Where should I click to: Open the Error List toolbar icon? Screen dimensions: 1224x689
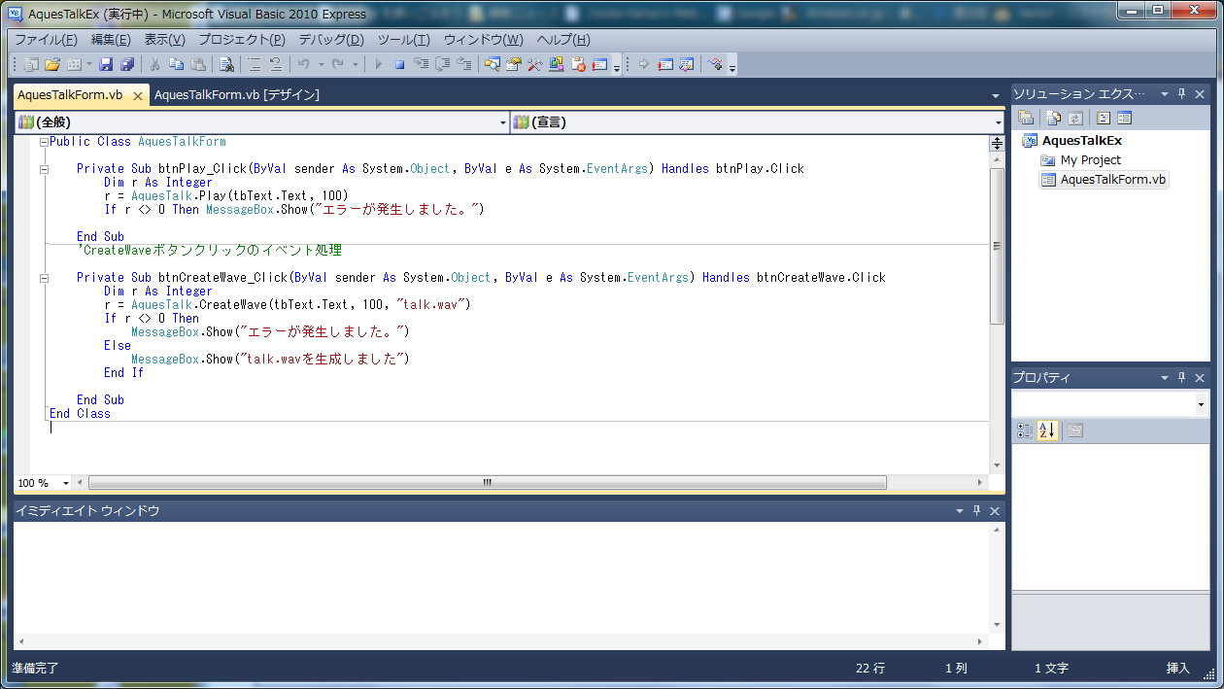click(578, 64)
